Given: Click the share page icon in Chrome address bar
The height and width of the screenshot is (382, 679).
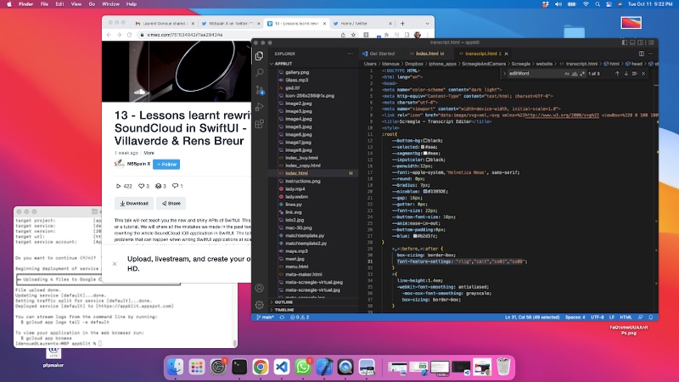Looking at the screenshot, I should click(343, 35).
